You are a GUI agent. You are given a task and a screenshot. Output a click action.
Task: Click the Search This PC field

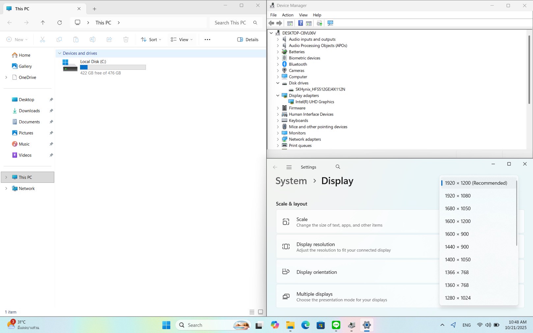click(x=230, y=23)
